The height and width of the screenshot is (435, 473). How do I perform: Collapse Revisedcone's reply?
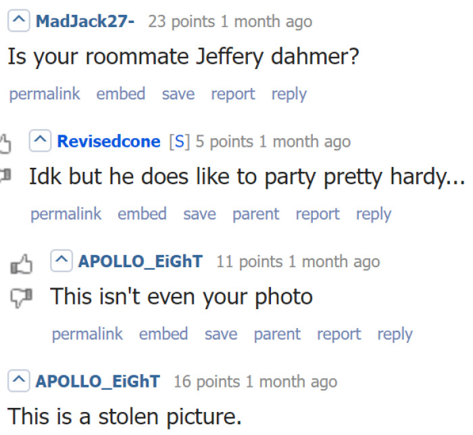(x=40, y=141)
